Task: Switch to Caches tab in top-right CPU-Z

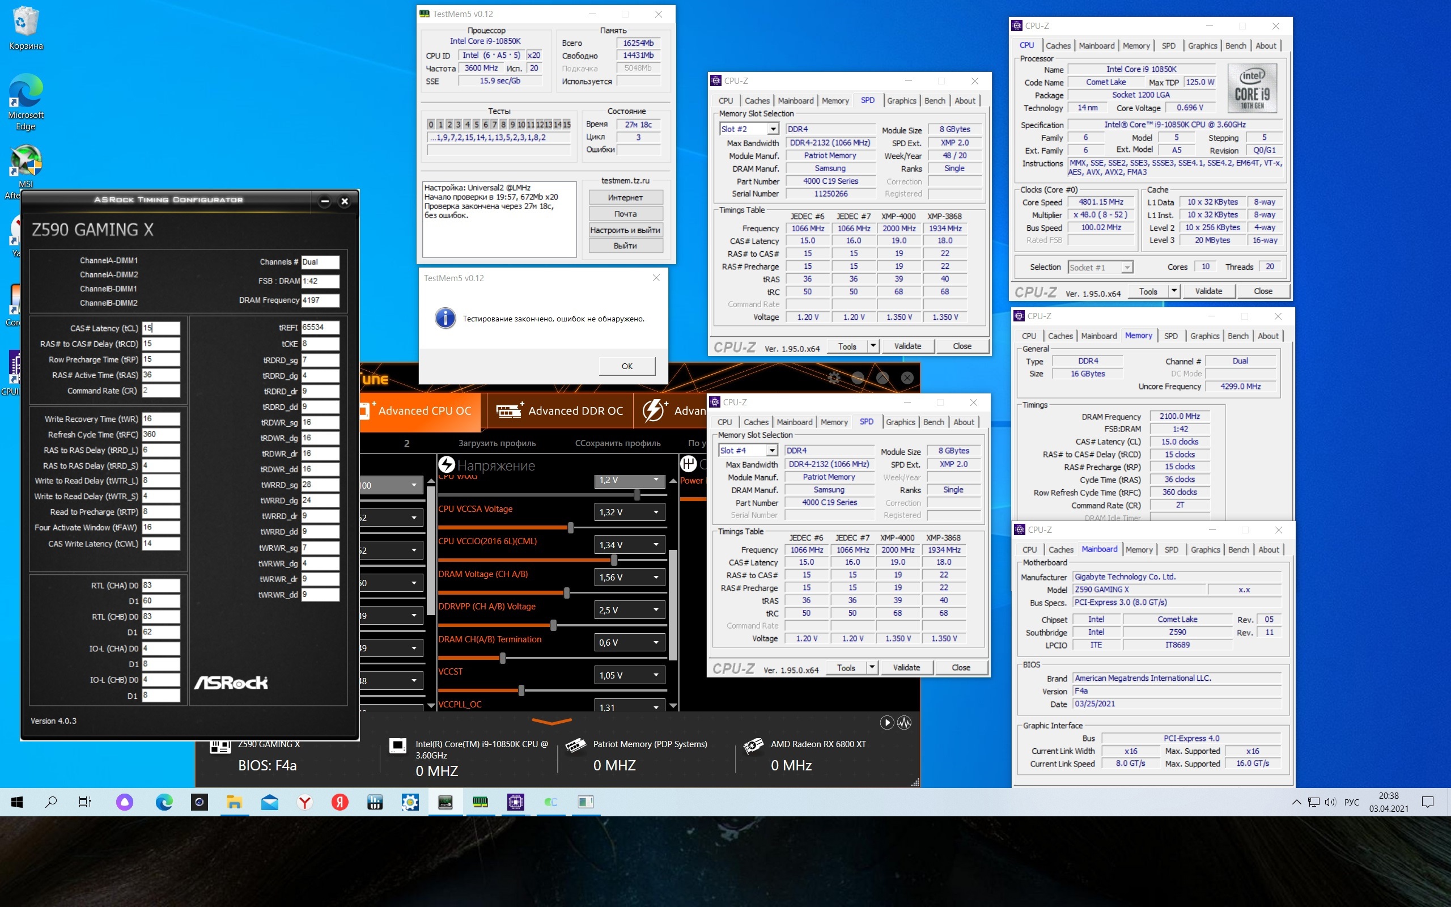Action: point(1058,45)
